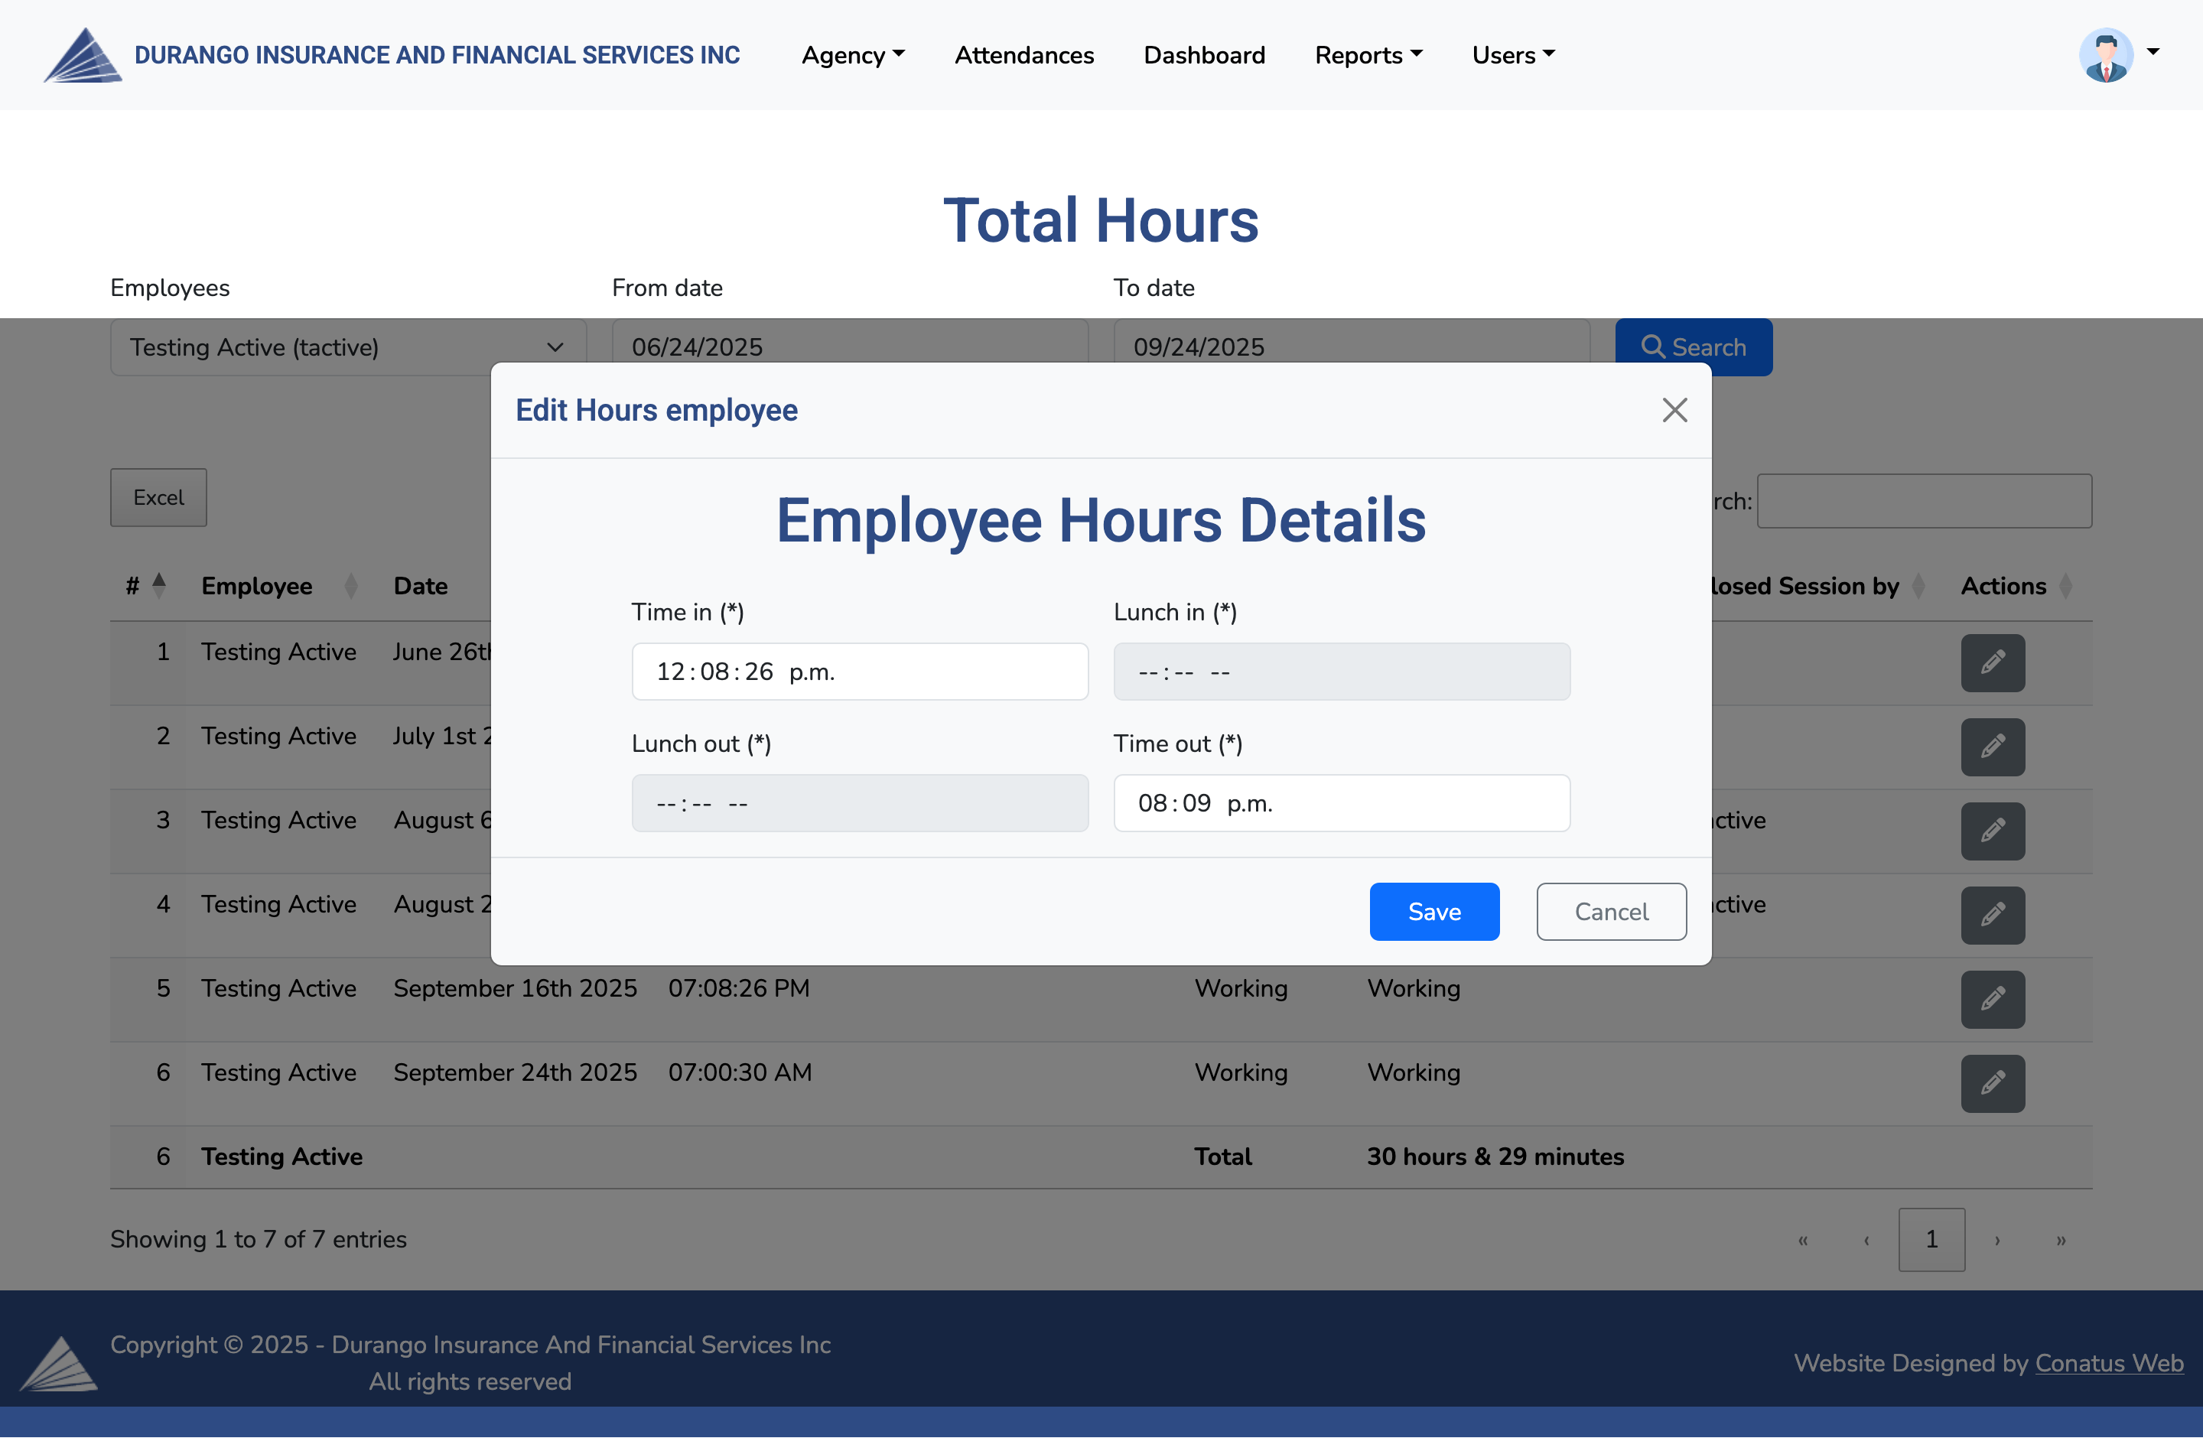This screenshot has width=2203, height=1438.
Task: Open the Agency dropdown menu
Action: click(852, 56)
